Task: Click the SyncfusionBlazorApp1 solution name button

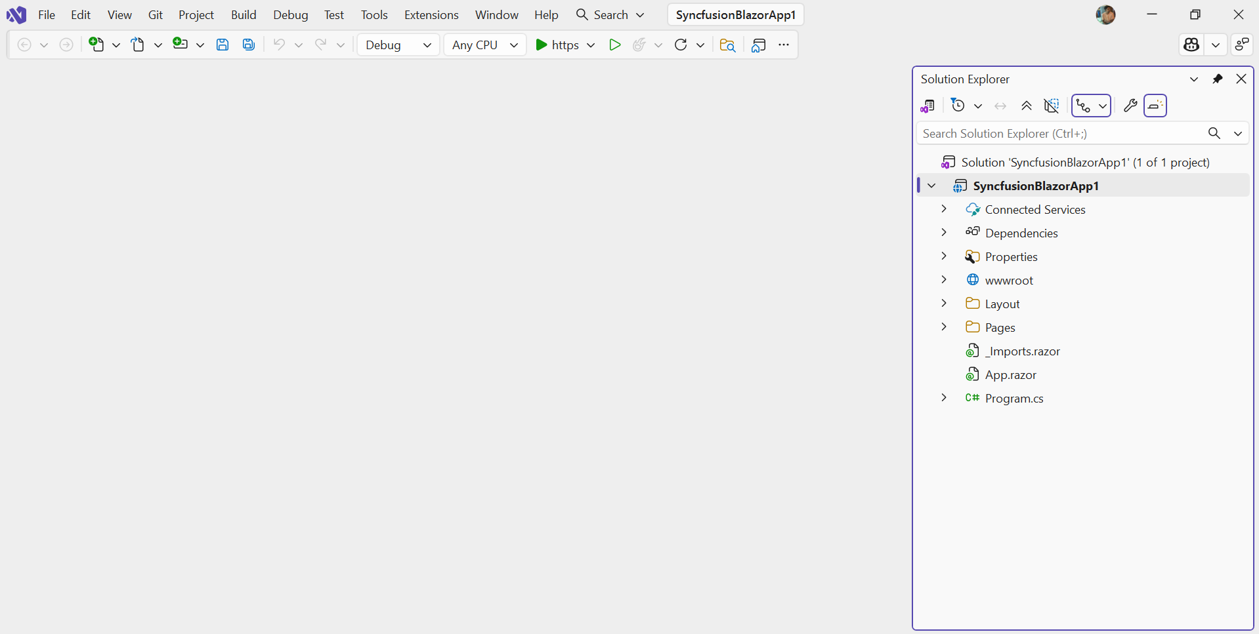Action: click(x=736, y=14)
